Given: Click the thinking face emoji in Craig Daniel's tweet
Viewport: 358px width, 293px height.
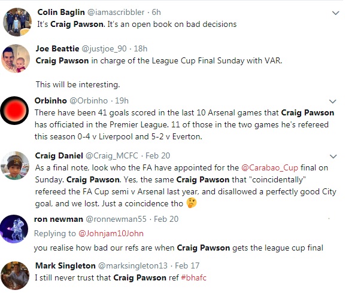Looking at the screenshot, I should coord(192,203).
